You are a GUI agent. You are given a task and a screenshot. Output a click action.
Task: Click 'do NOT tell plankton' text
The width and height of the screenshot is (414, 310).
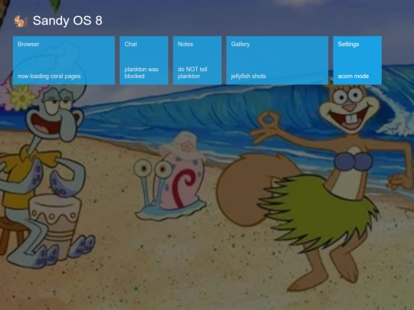[192, 73]
